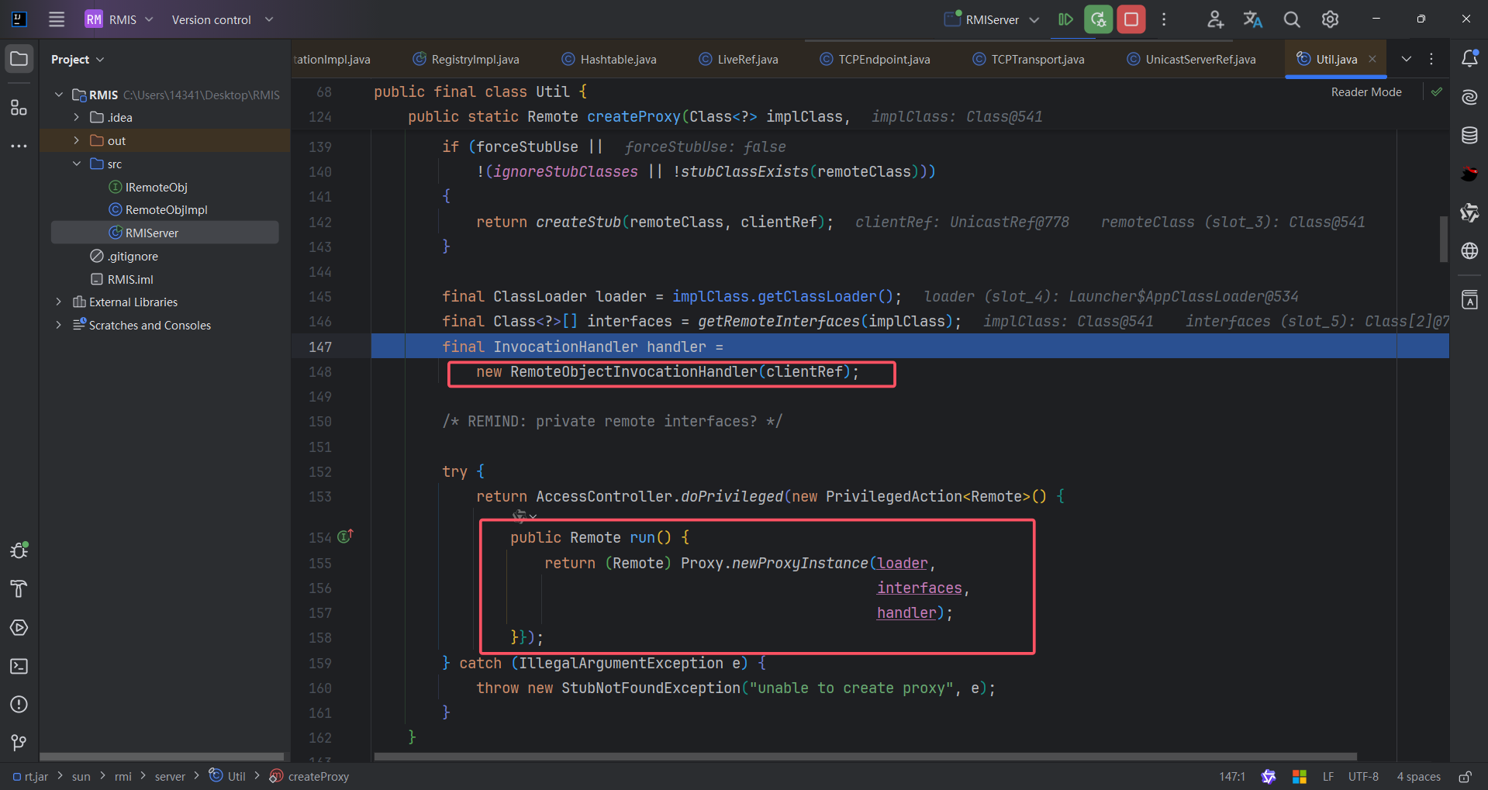The width and height of the screenshot is (1488, 790).
Task: Switch to UnicastServerRef.java tab
Action: click(x=1191, y=59)
